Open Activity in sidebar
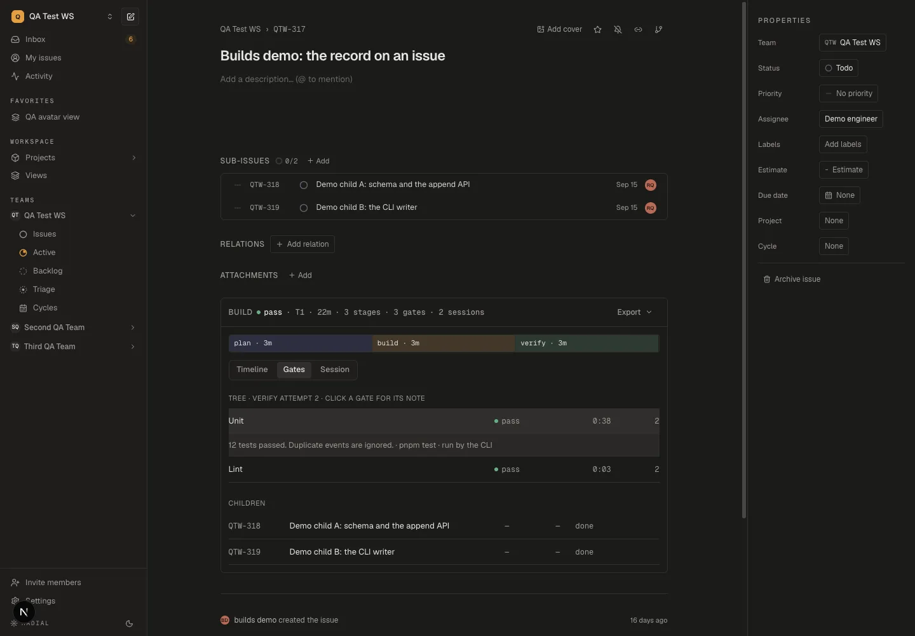This screenshot has height=636, width=915. point(73,76)
